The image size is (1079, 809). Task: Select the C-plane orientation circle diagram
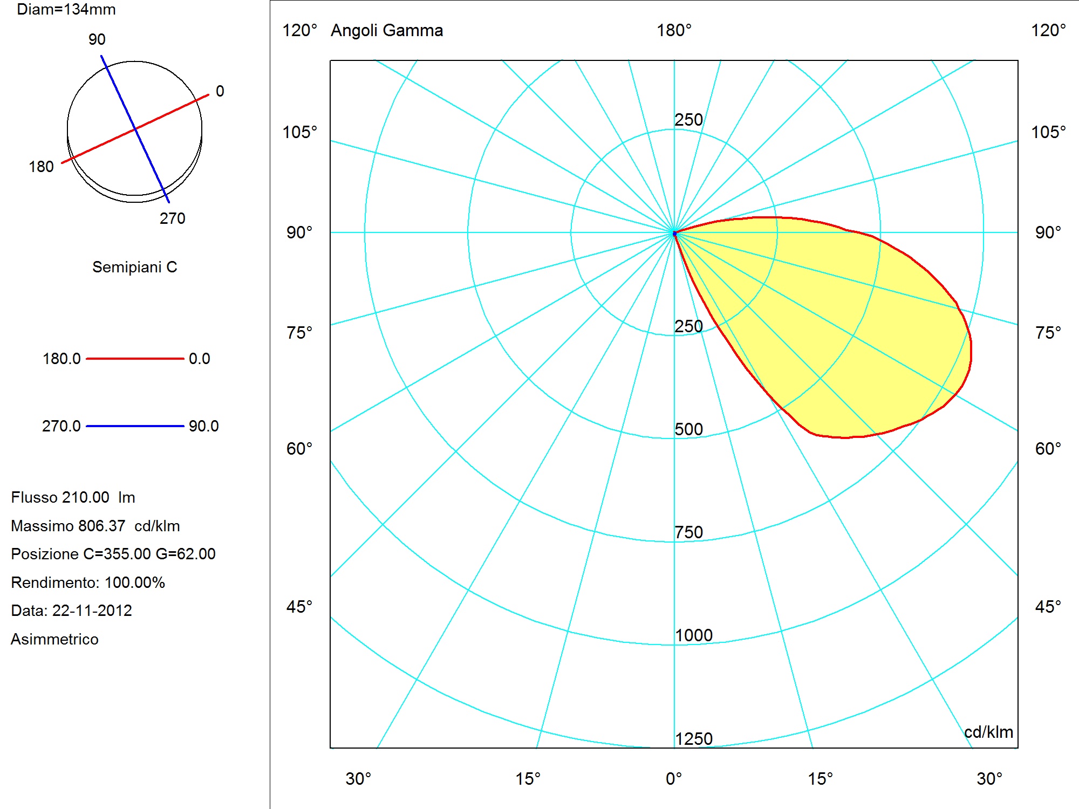pyautogui.click(x=135, y=129)
